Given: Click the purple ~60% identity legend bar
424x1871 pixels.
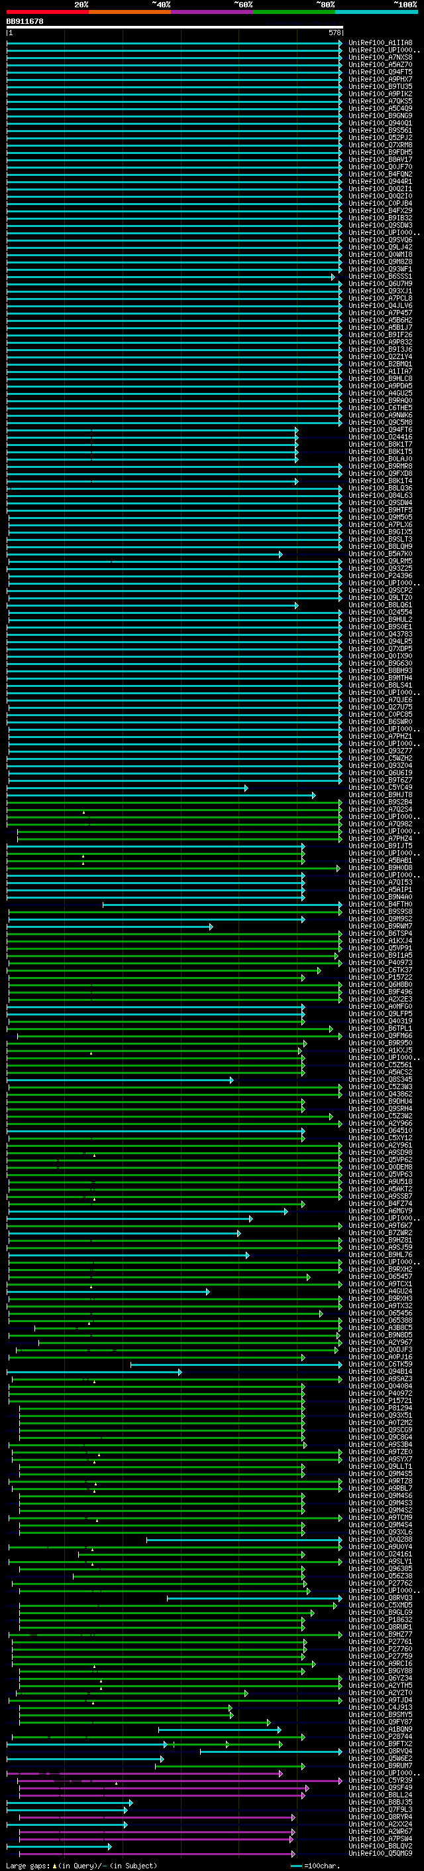Looking at the screenshot, I should tap(213, 12).
